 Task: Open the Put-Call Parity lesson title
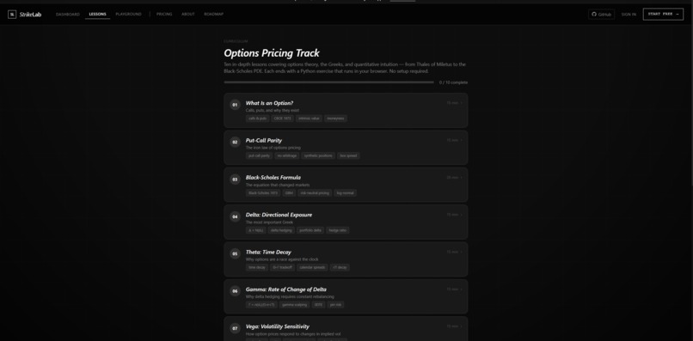(x=264, y=141)
